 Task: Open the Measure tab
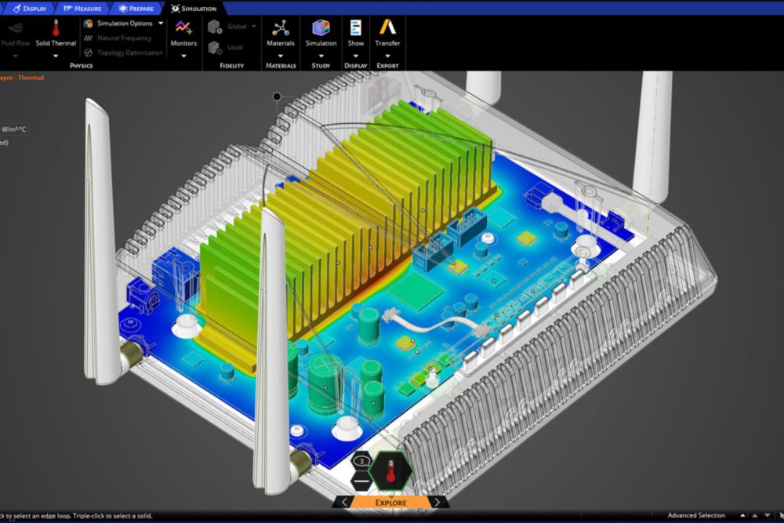click(81, 9)
